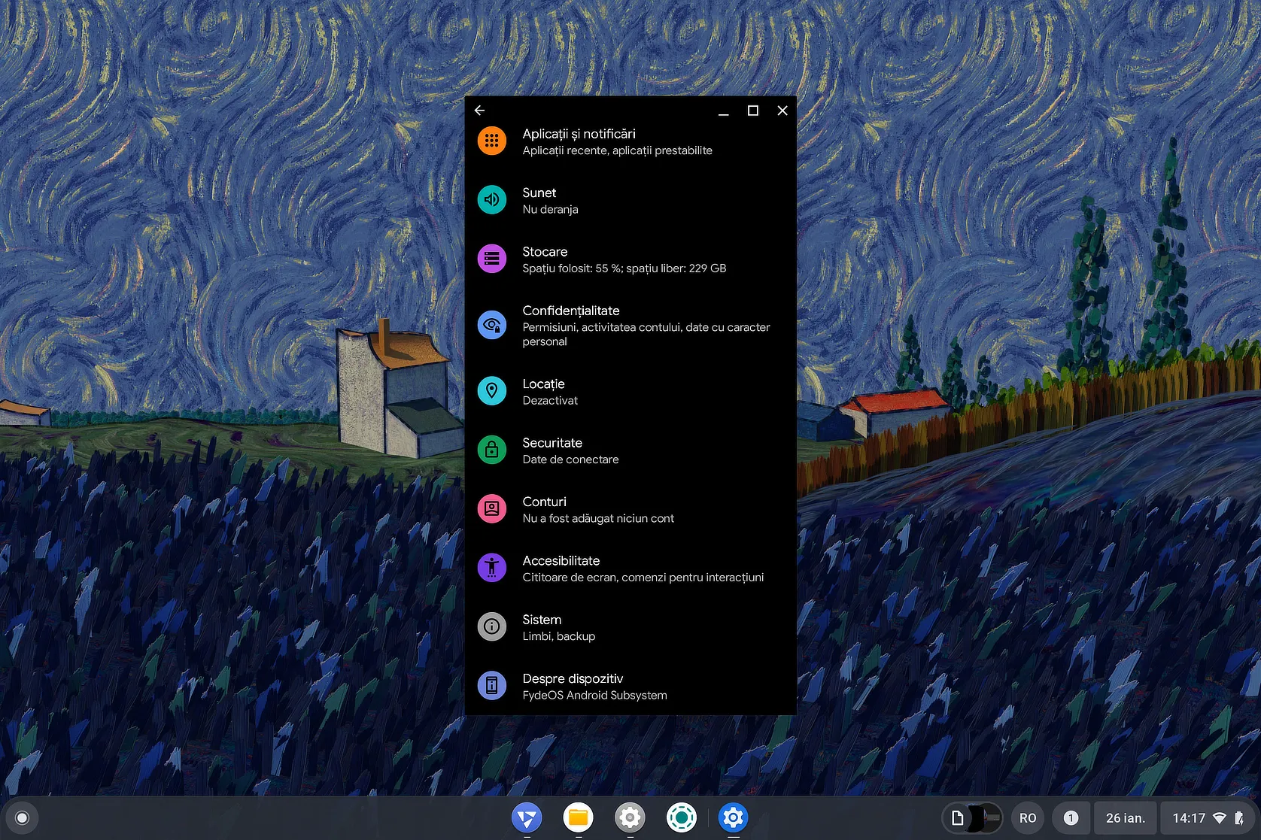This screenshot has width=1261, height=840.
Task: Click the Accesibilitate icon
Action: pyautogui.click(x=492, y=568)
